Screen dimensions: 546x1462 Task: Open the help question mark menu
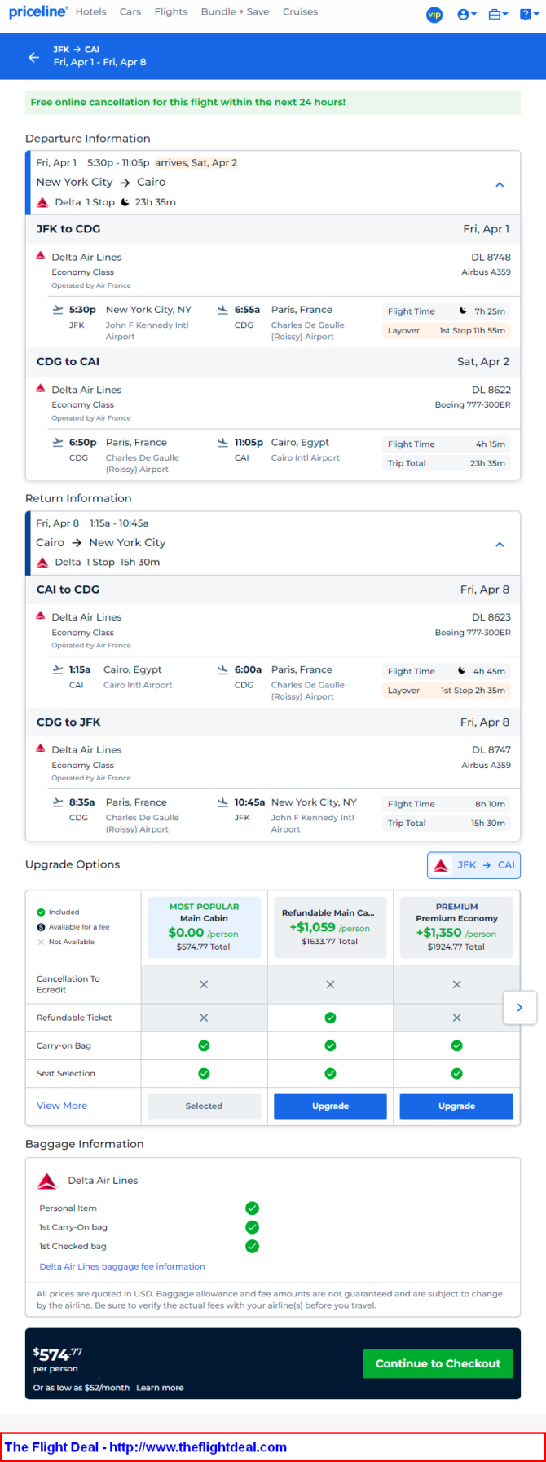click(528, 15)
